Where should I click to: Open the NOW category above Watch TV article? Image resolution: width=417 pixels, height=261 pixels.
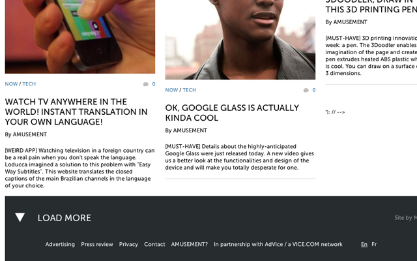pos(11,84)
